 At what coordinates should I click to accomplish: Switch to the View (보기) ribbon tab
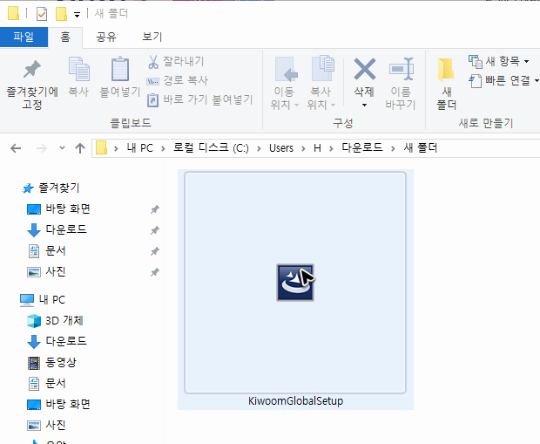[152, 37]
